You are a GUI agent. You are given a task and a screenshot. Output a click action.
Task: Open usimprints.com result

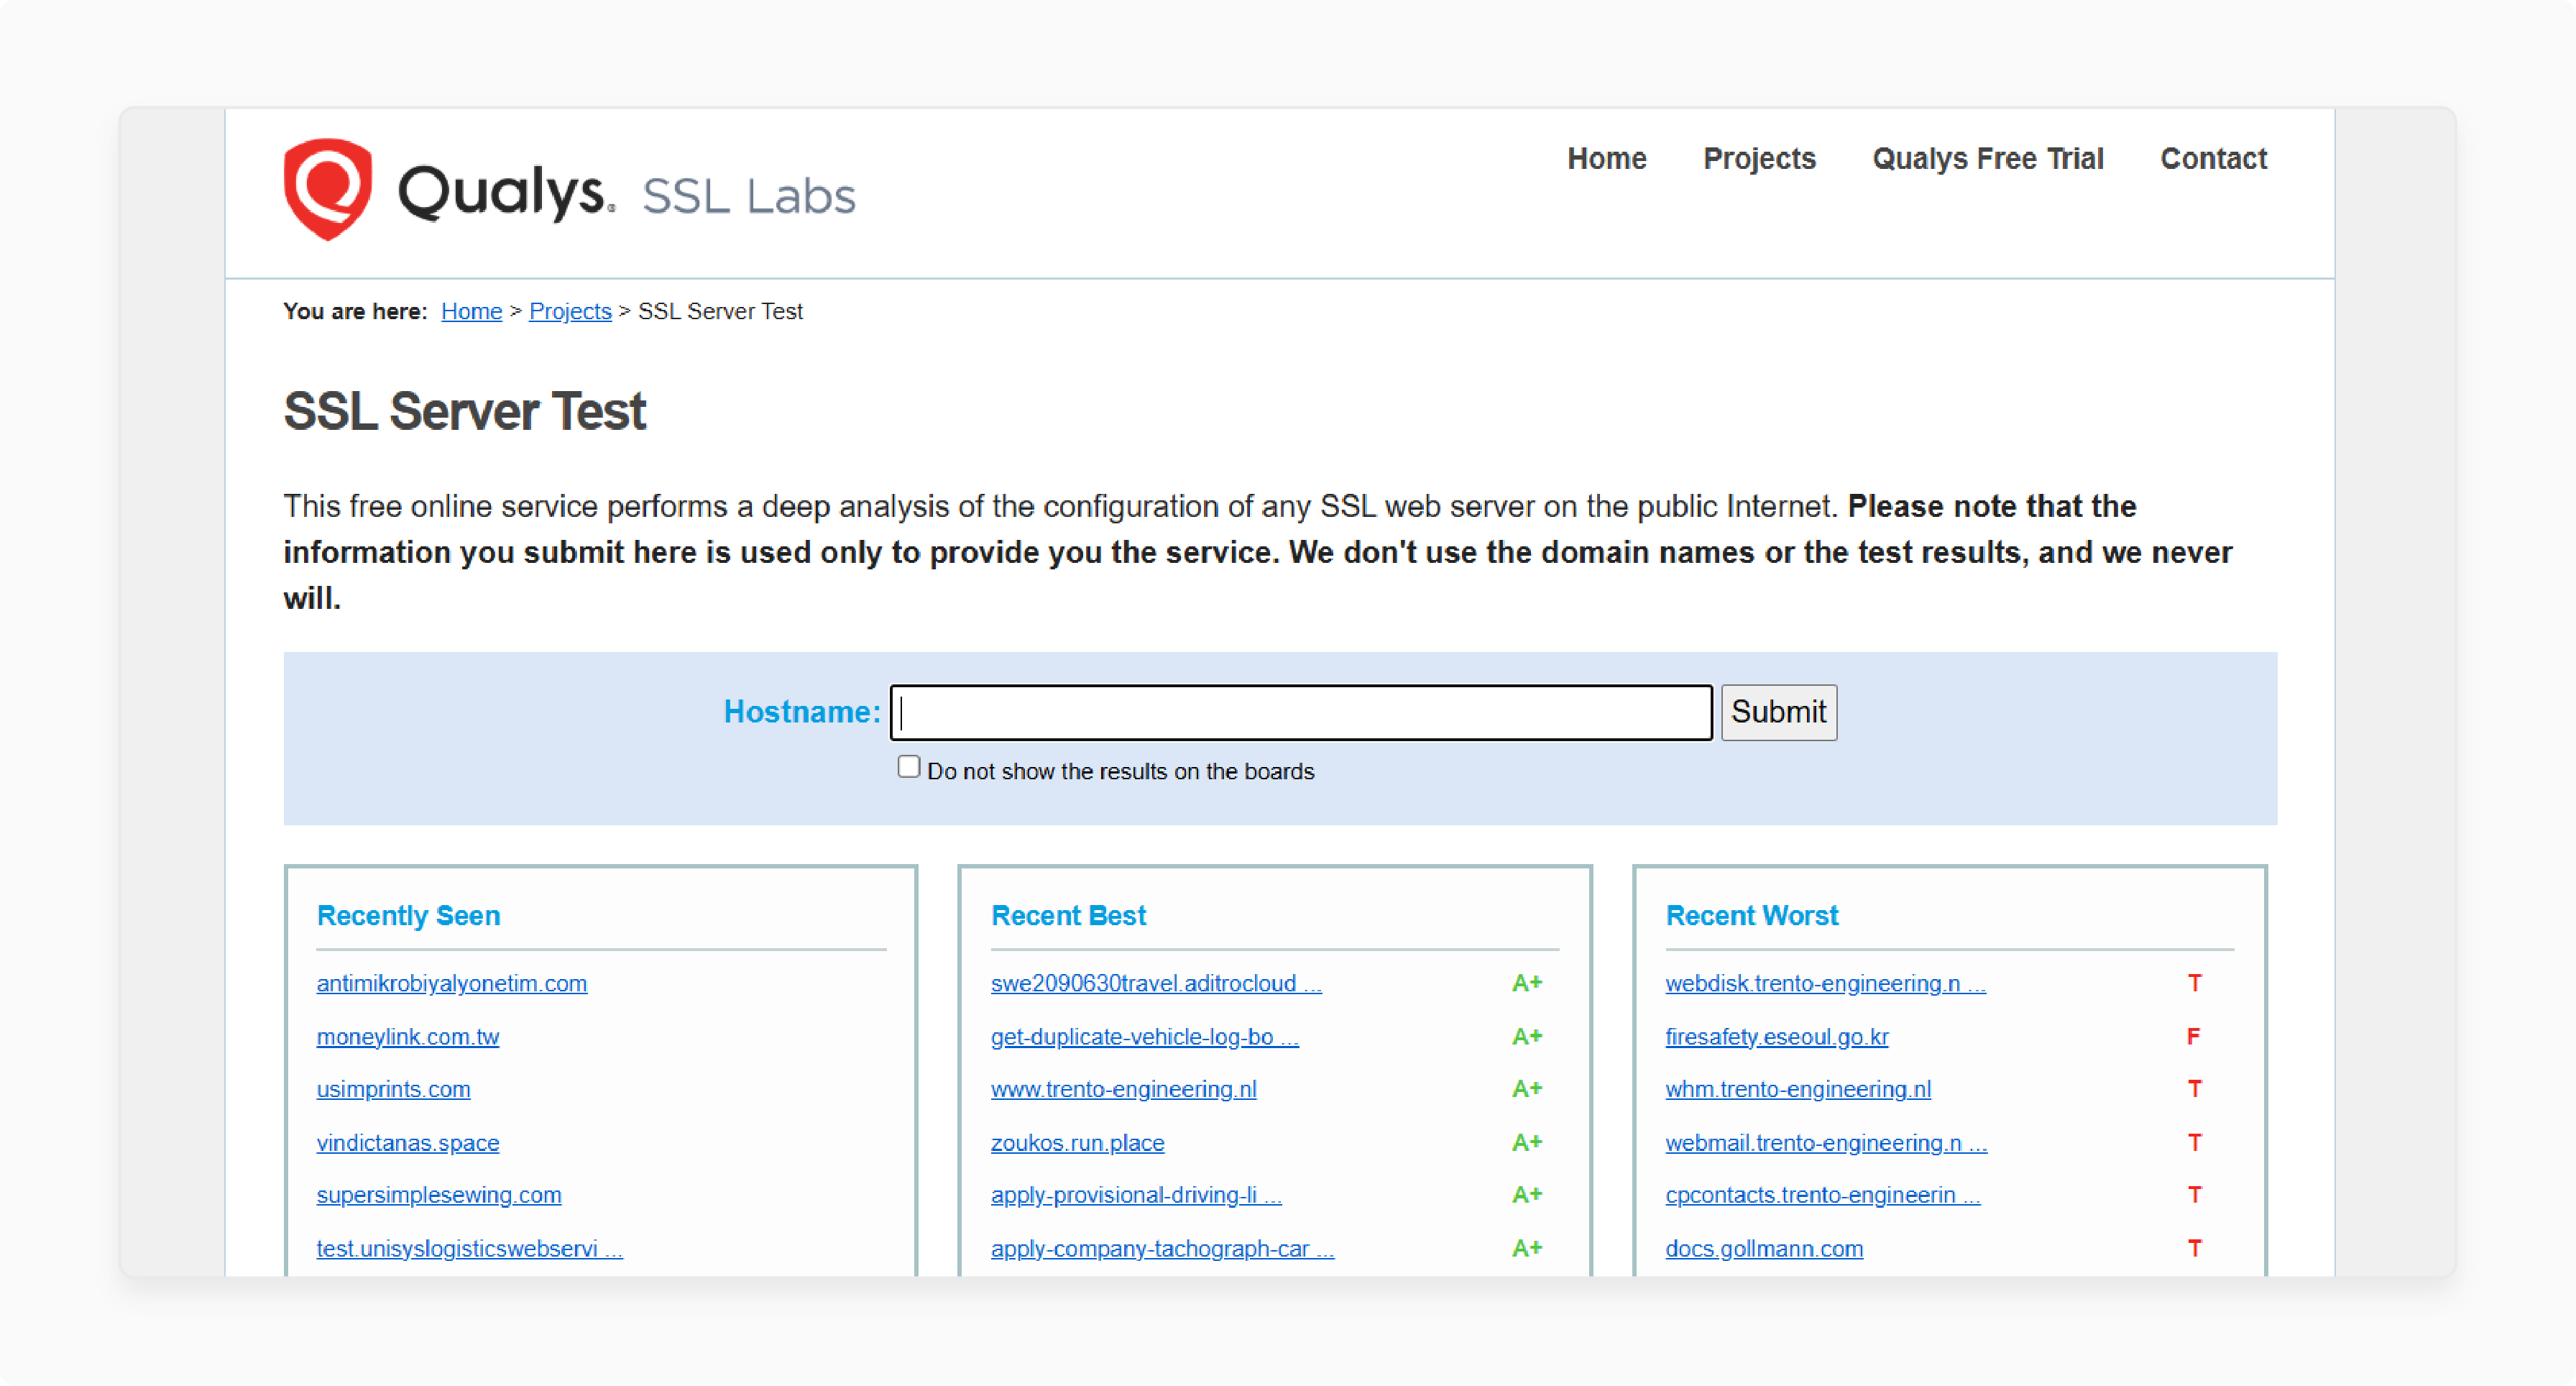pos(393,1089)
